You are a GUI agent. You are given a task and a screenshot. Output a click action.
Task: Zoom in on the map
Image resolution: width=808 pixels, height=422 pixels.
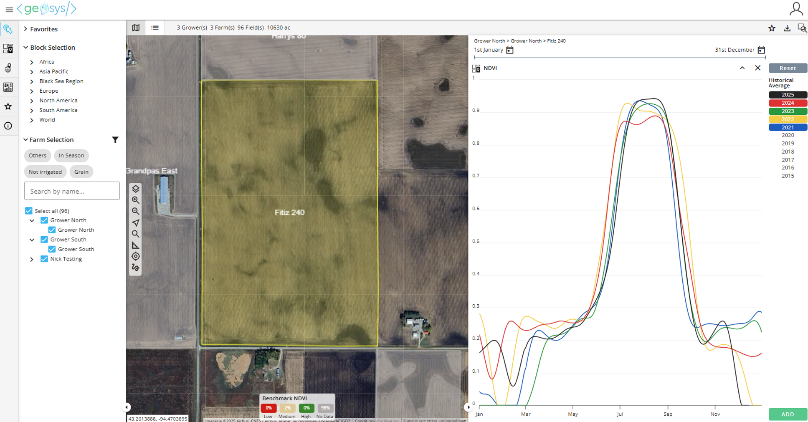click(136, 200)
